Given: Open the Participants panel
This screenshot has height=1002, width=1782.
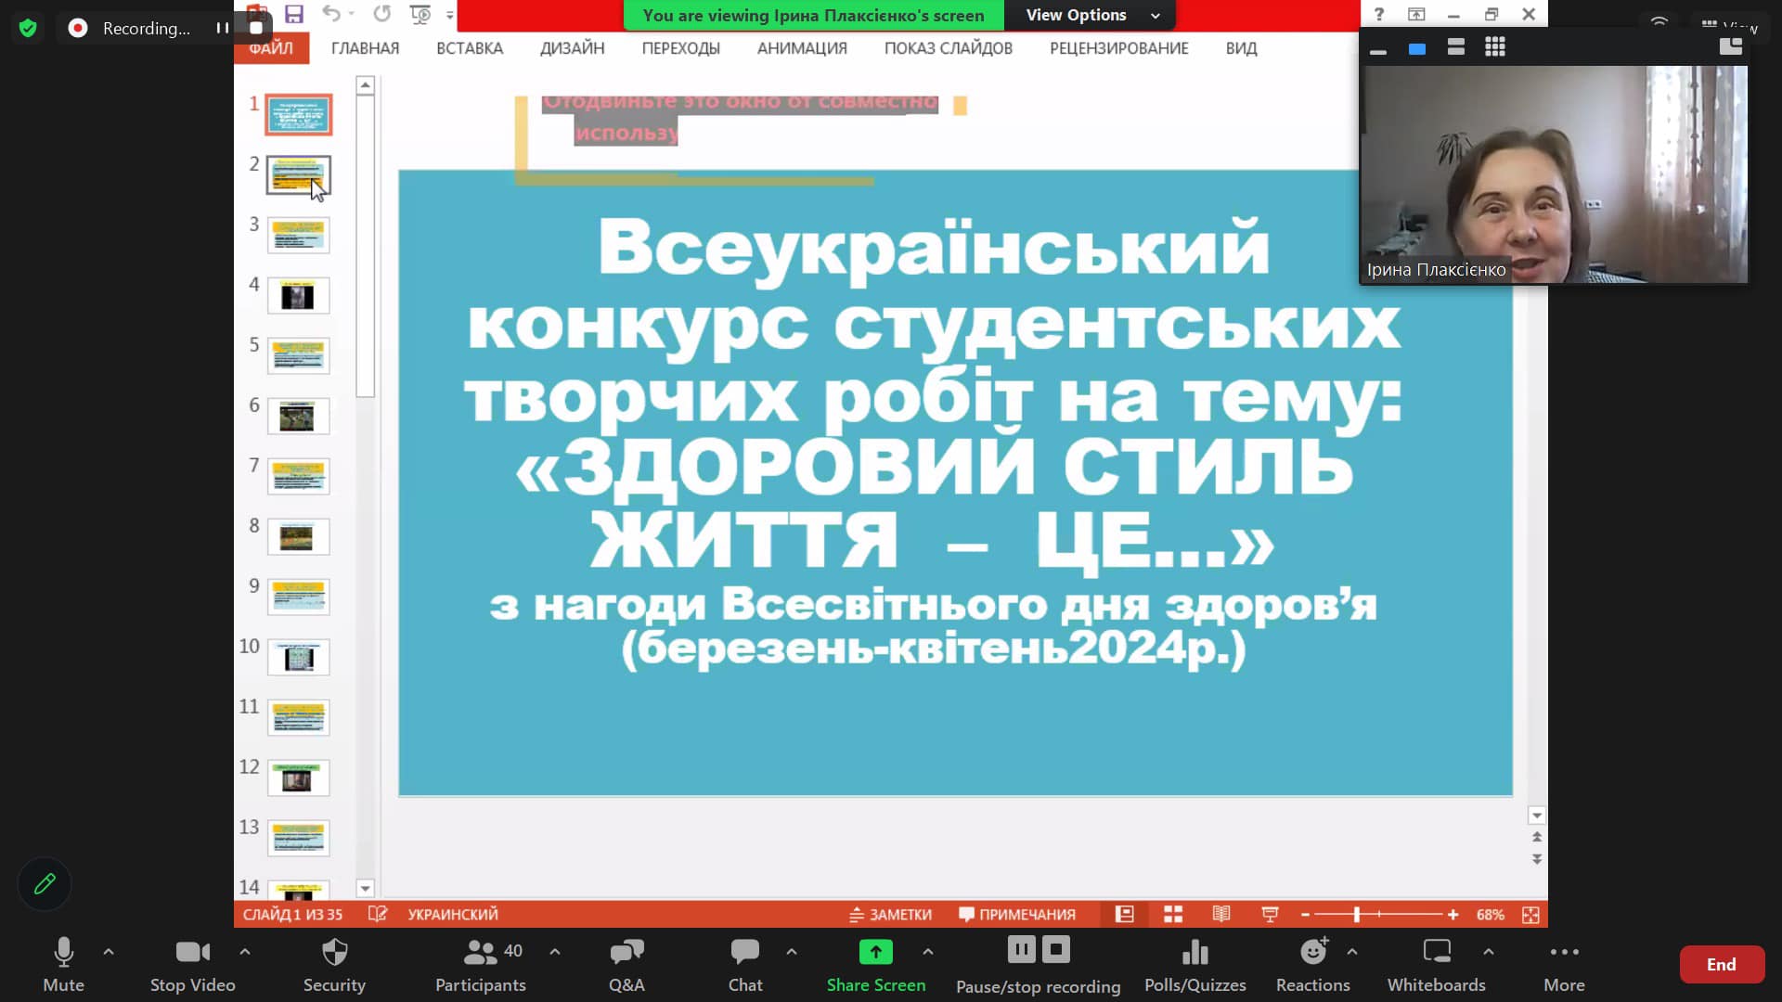Looking at the screenshot, I should click(481, 965).
